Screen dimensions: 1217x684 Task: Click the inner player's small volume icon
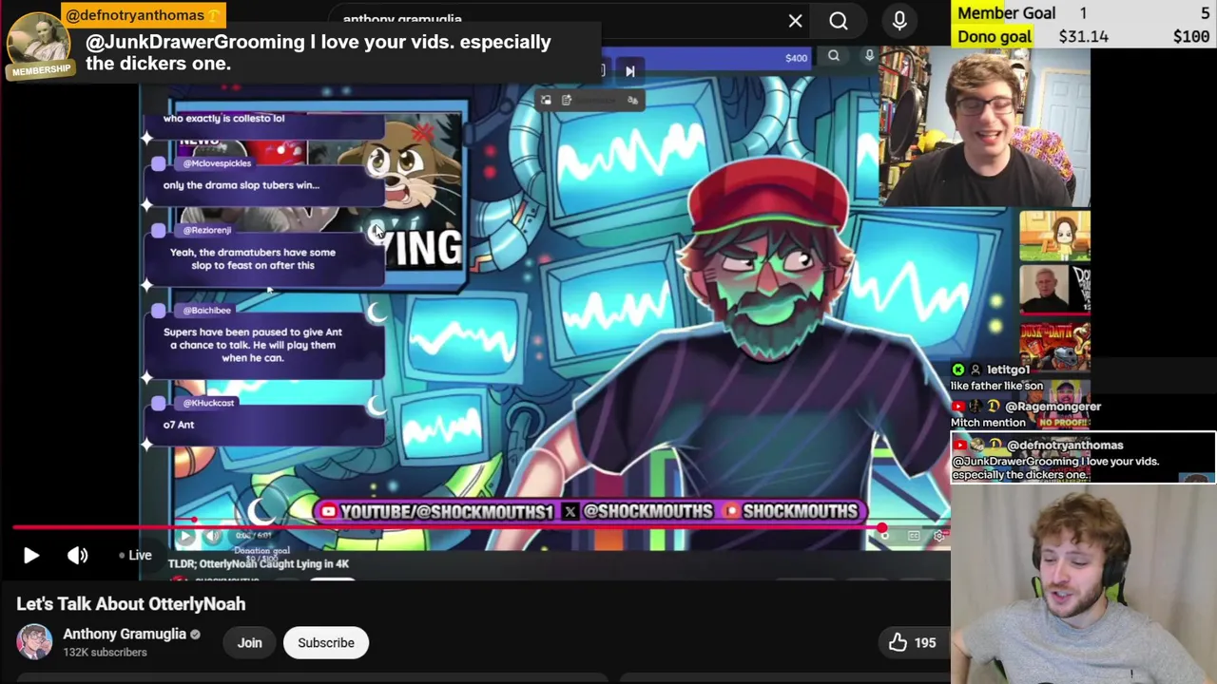click(212, 537)
